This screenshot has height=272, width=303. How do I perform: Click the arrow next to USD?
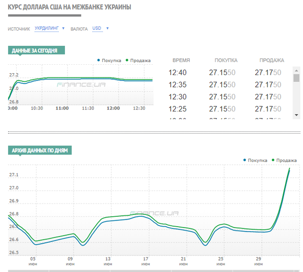coord(107,28)
